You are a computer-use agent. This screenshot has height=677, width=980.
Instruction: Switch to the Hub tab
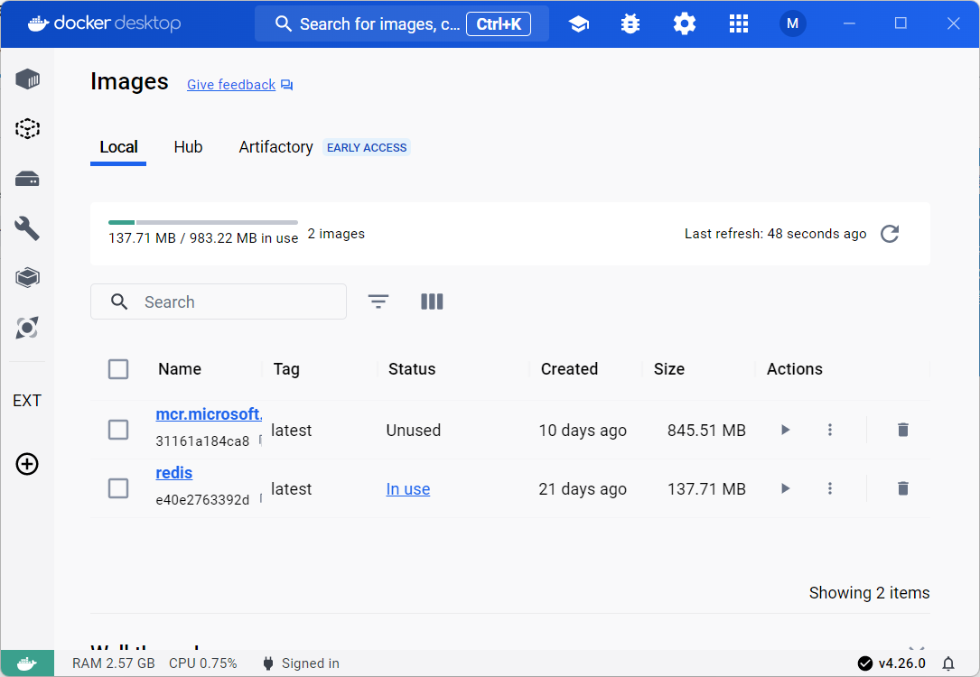(188, 146)
